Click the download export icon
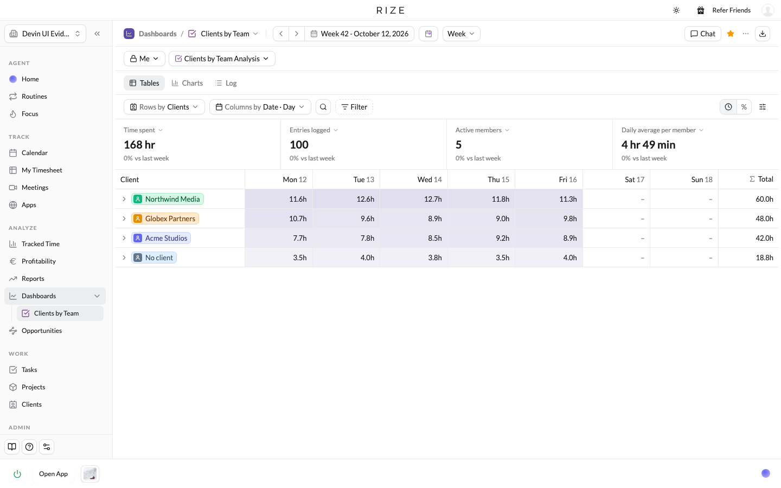 coord(763,34)
